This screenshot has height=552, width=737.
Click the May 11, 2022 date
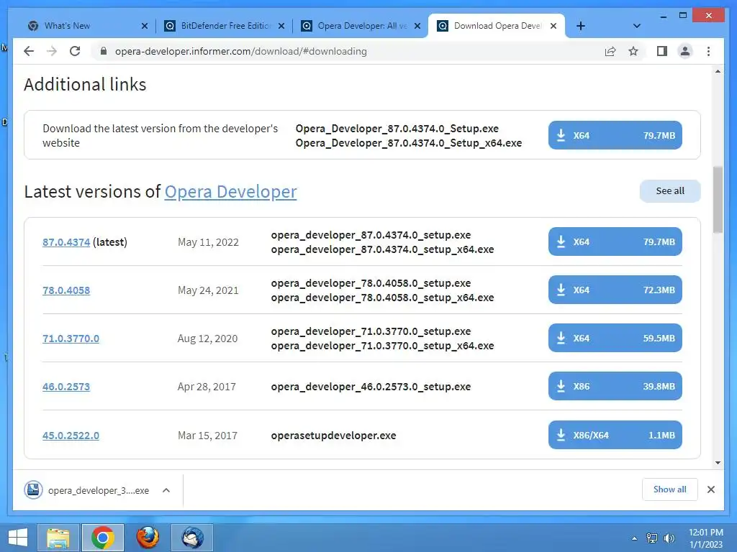pos(208,242)
